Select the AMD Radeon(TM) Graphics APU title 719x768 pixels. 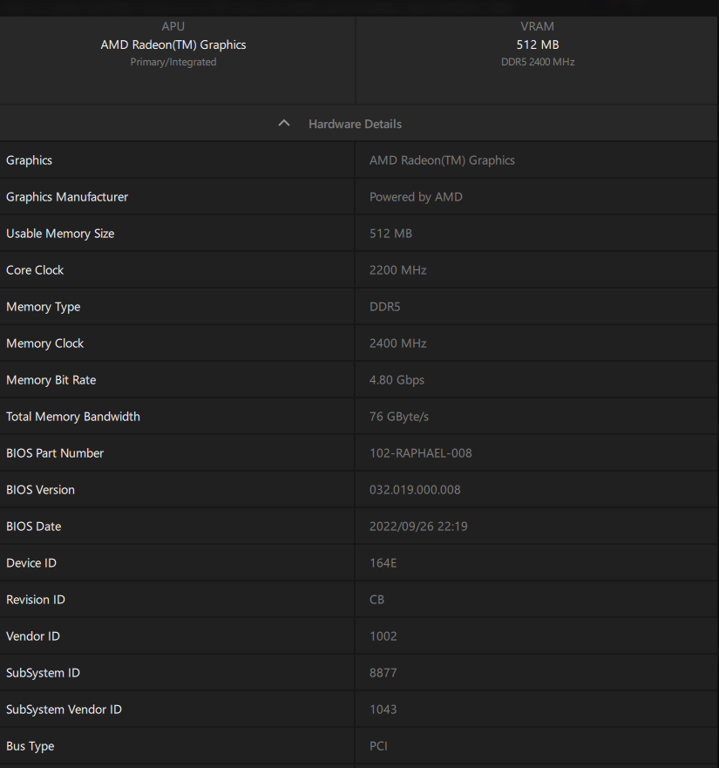click(173, 44)
